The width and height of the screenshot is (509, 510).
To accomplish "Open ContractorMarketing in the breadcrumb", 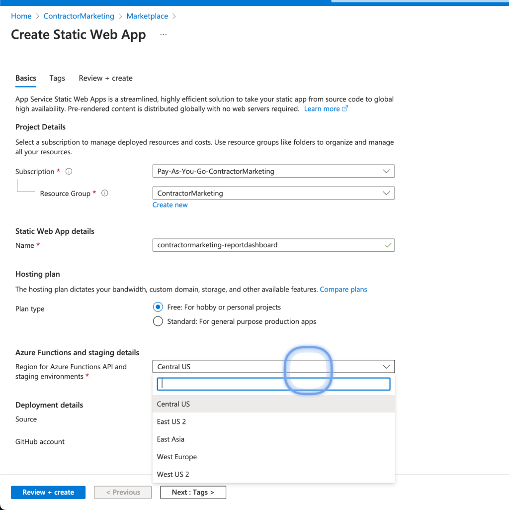I will click(x=79, y=16).
